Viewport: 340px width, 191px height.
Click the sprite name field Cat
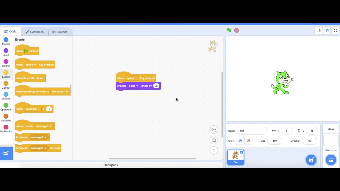252,131
